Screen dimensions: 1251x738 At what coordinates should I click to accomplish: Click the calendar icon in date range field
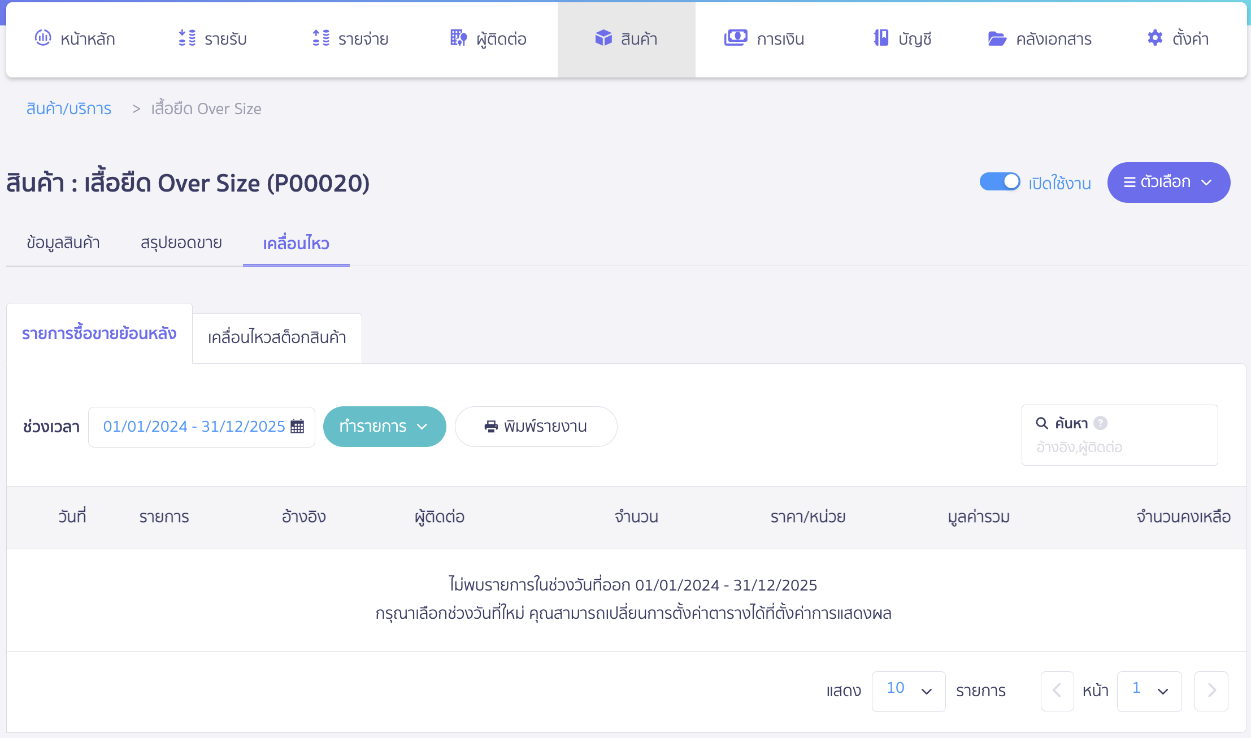coord(297,426)
